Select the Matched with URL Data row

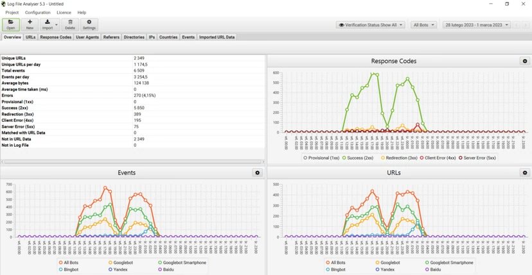point(132,133)
